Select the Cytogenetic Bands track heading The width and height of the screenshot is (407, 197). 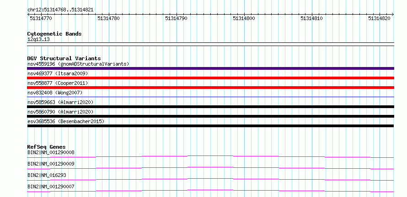pyautogui.click(x=54, y=34)
